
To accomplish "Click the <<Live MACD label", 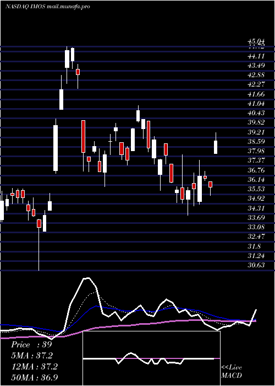I will pyautogui.click(x=232, y=372).
